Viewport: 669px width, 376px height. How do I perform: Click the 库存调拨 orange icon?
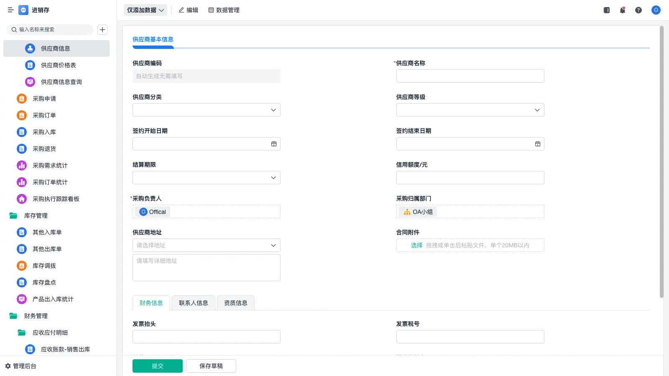click(x=22, y=266)
